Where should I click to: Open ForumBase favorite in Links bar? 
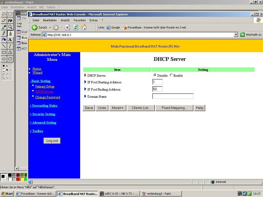(155, 28)
